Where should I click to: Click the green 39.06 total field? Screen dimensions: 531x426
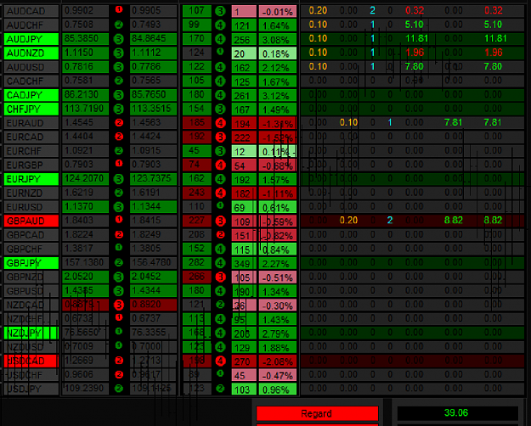click(x=458, y=412)
